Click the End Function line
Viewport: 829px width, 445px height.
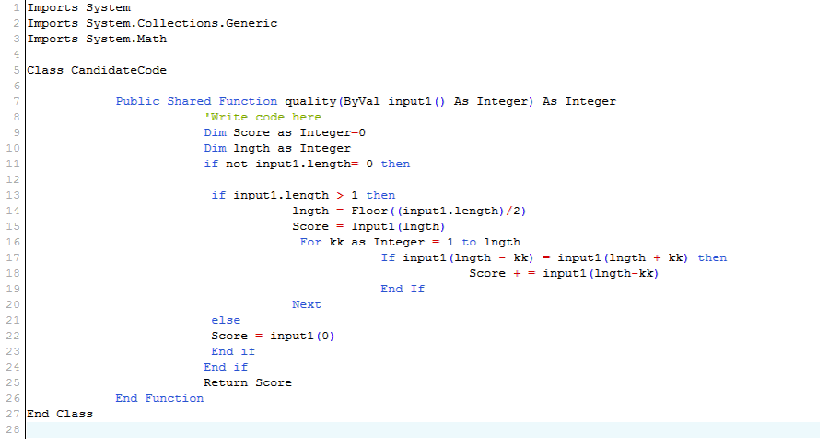tap(159, 398)
